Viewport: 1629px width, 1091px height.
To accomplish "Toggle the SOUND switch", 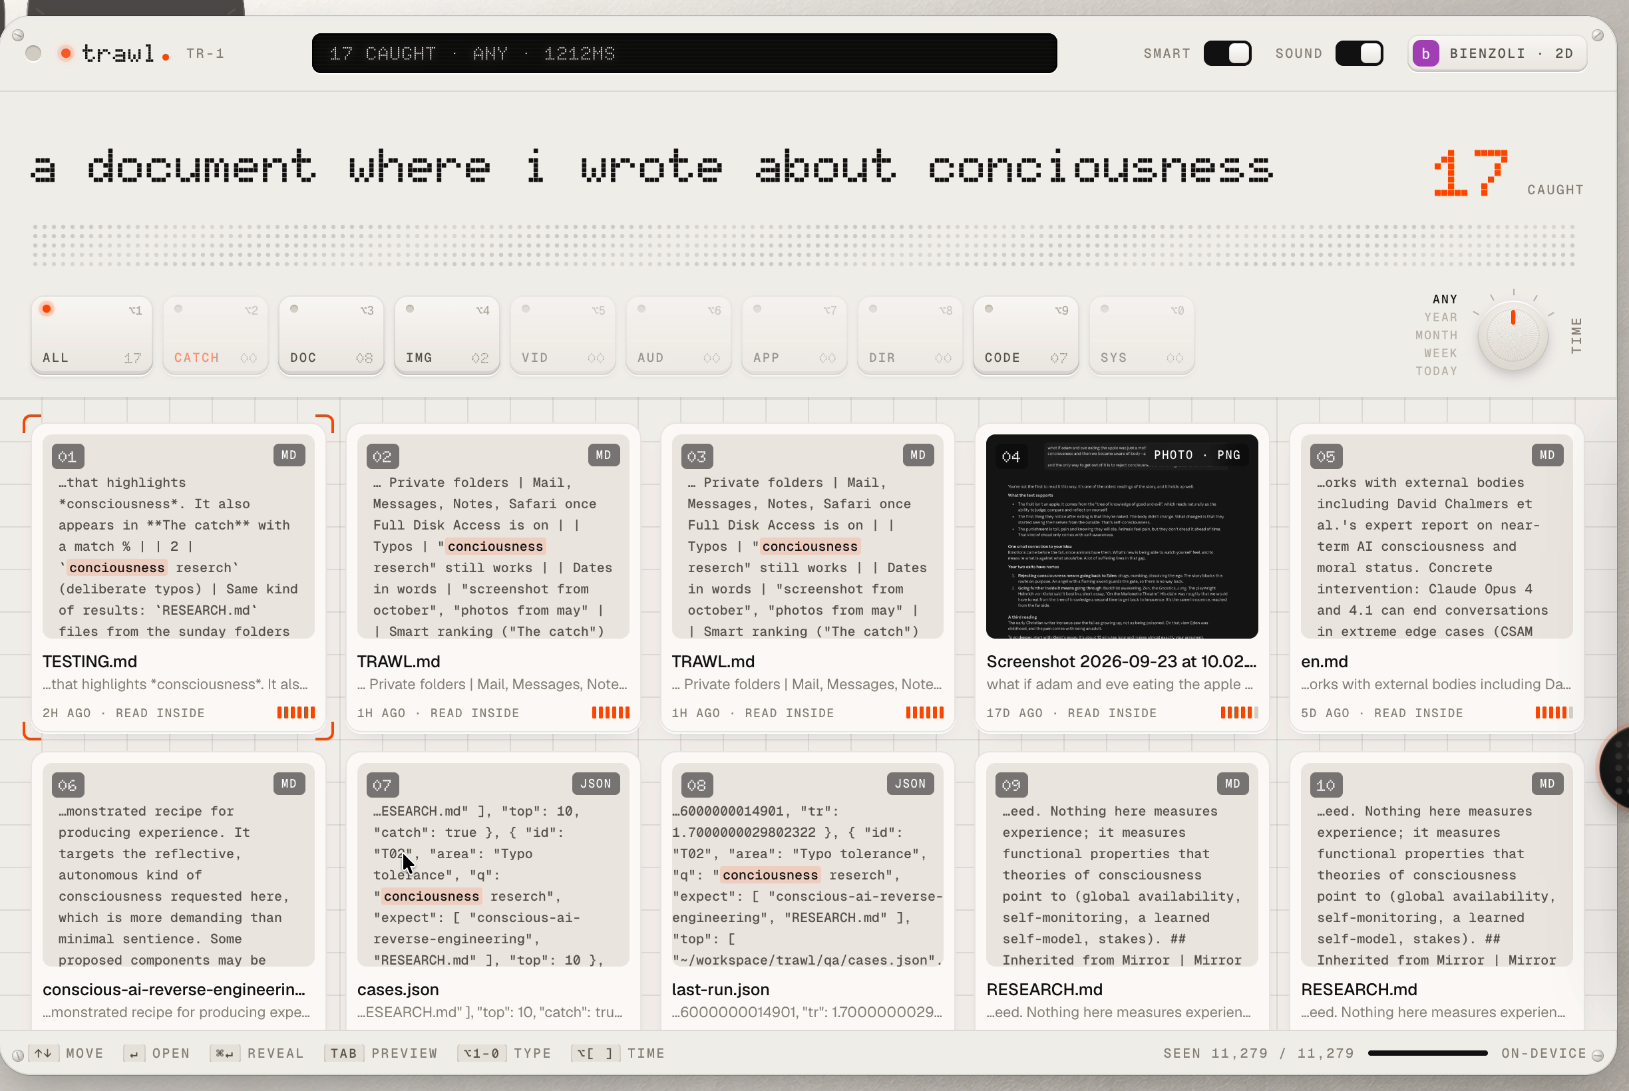I will 1359,54.
